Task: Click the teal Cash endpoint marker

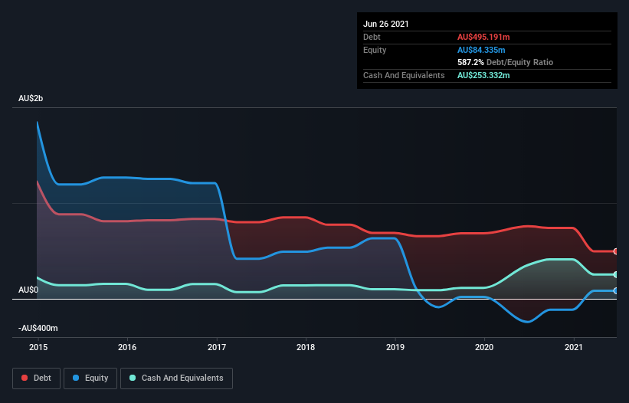Action: click(x=616, y=275)
